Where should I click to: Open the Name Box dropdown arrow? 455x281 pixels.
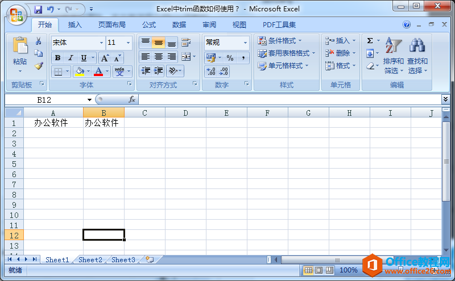pos(89,100)
